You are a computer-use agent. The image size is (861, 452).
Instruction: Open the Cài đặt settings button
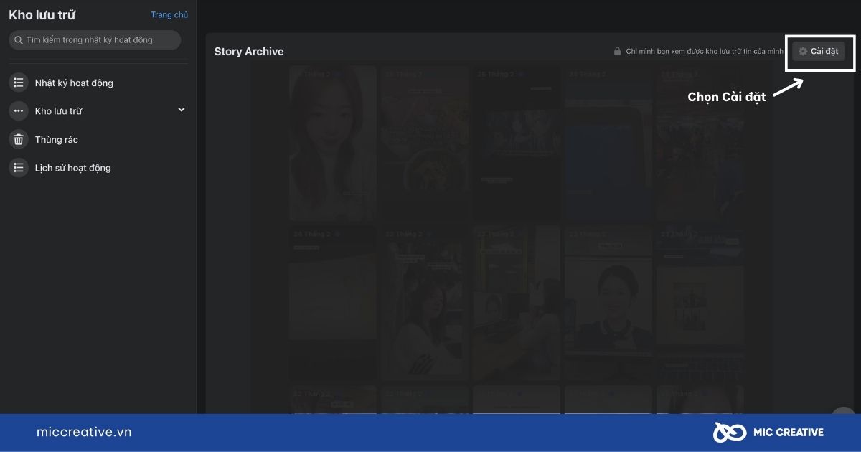(819, 52)
